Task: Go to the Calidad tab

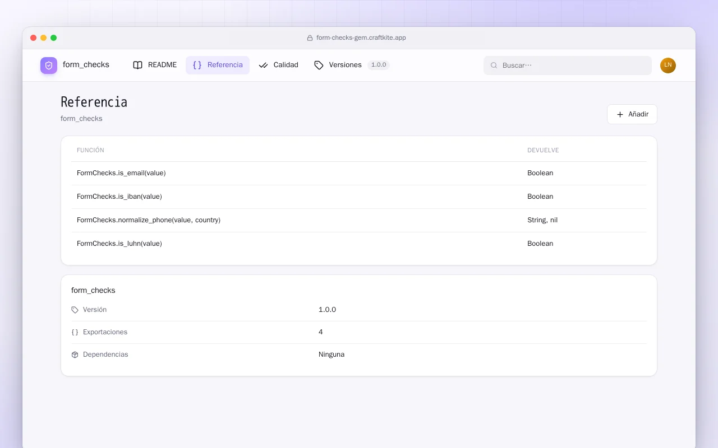Action: coord(279,65)
